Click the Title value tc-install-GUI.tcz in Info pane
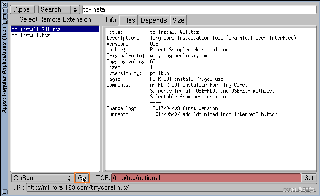The height and width of the screenshot is (196, 320). pos(174,32)
